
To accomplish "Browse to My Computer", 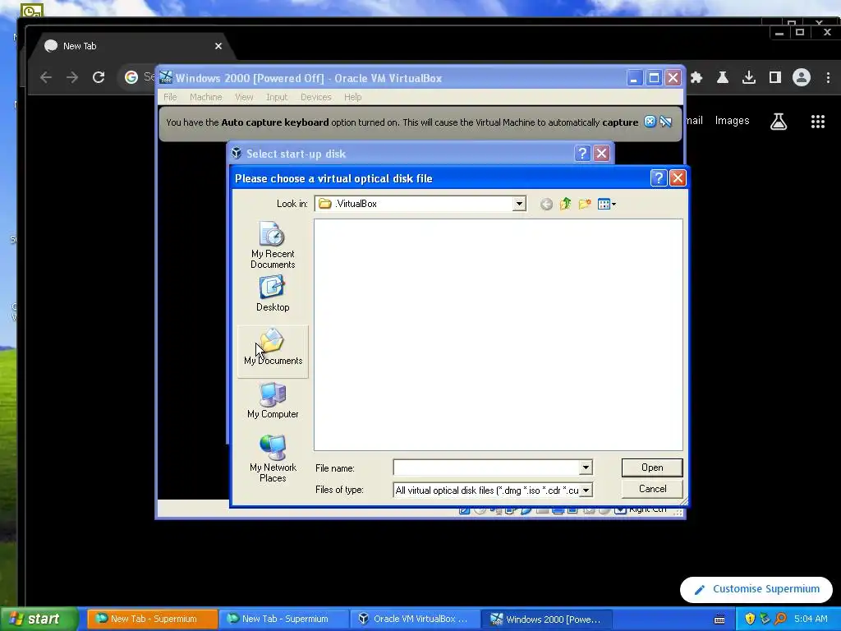I will 273,400.
